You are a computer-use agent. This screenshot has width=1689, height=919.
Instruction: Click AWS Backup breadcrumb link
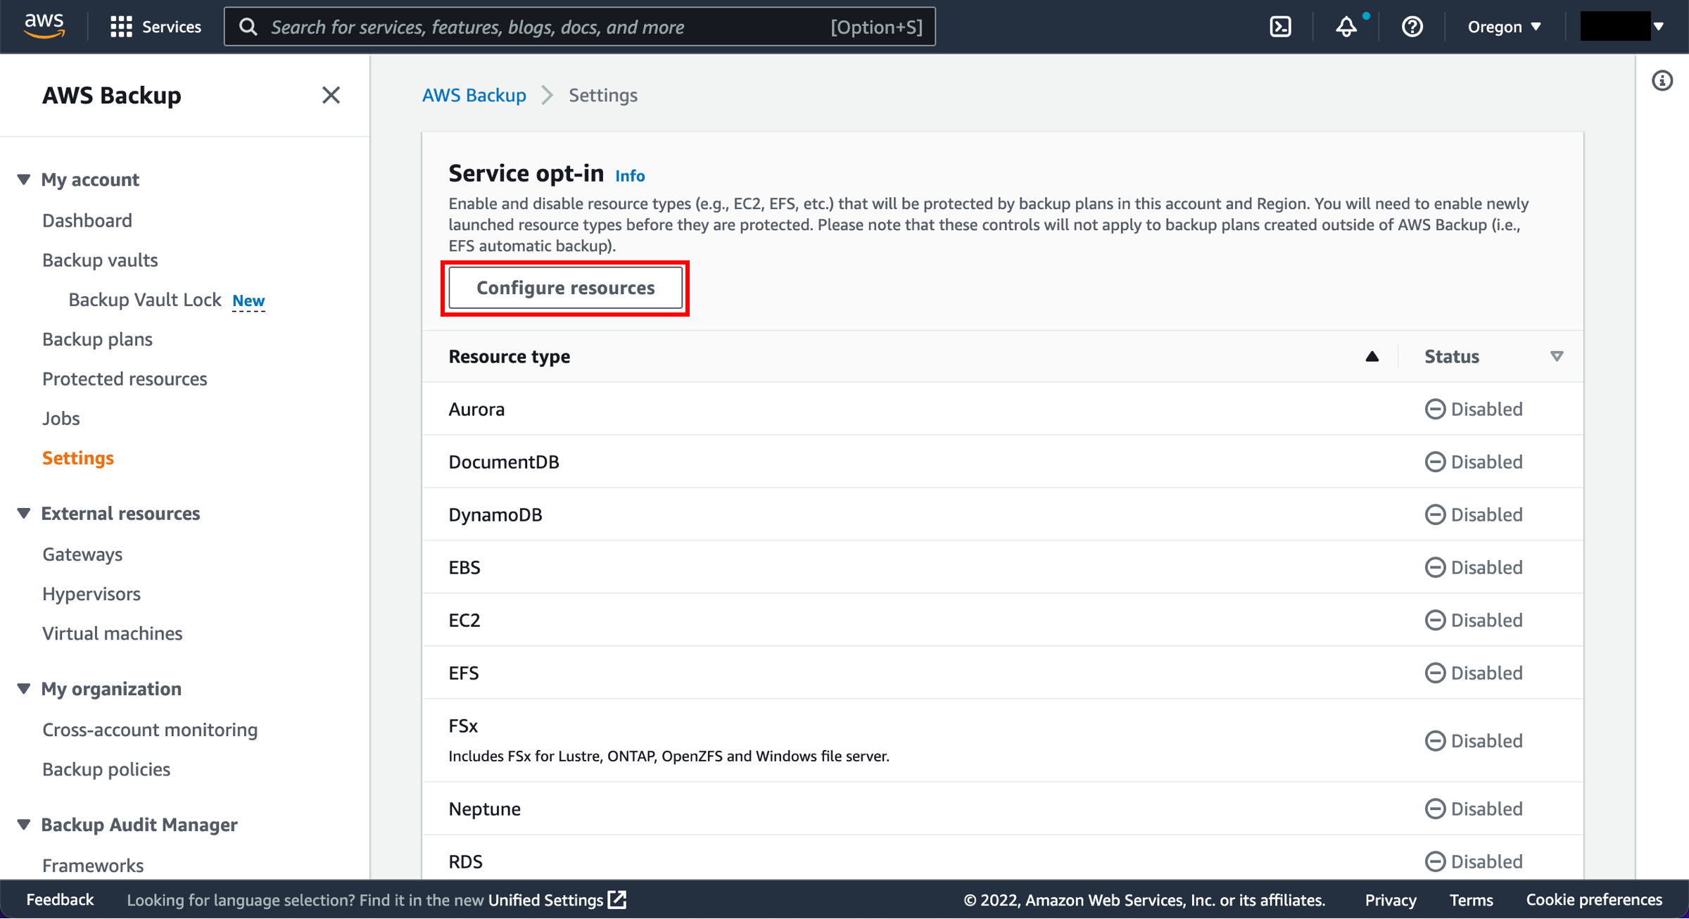pos(474,95)
